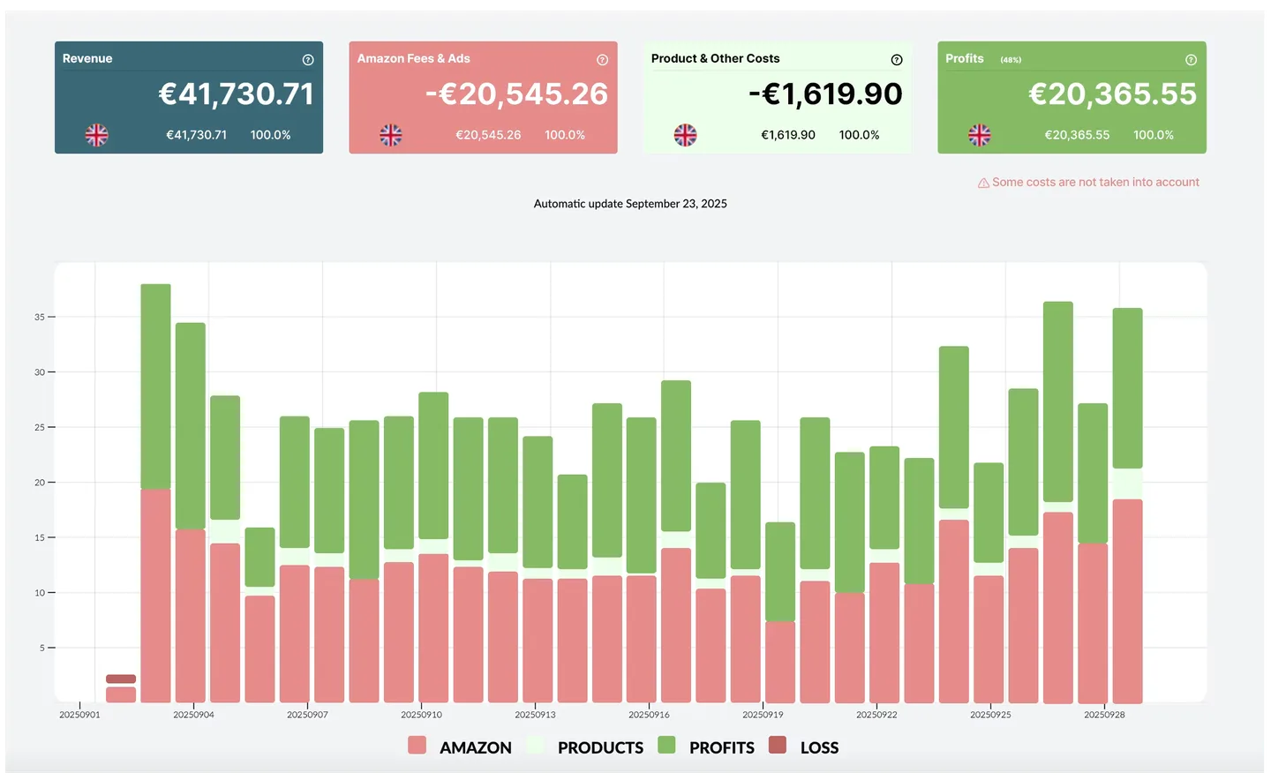Toggle PROFITS legend color swatch
The width and height of the screenshot is (1271, 780).
point(667,746)
